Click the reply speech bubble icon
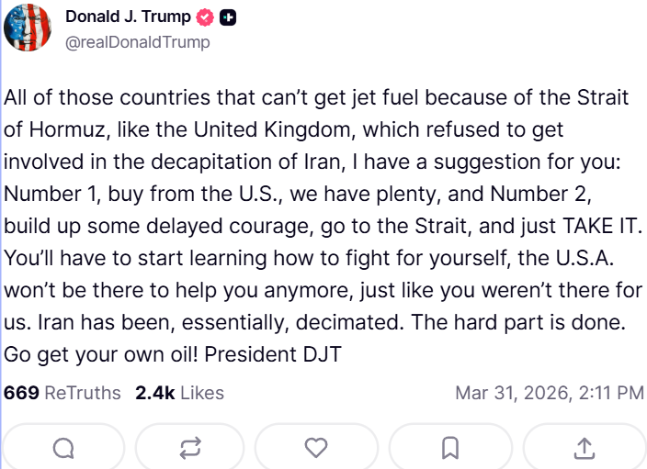Screen dimensions: 647x469 (x=63, y=448)
